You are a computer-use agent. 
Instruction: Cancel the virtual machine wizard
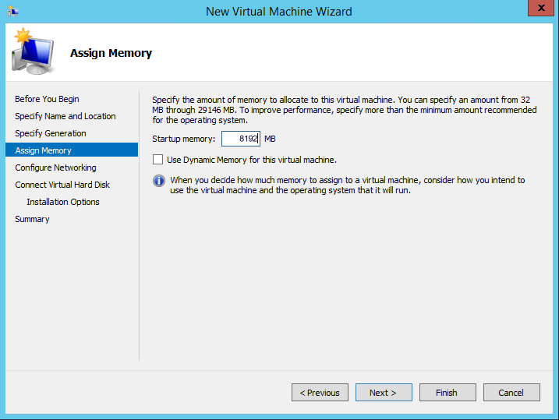point(511,393)
